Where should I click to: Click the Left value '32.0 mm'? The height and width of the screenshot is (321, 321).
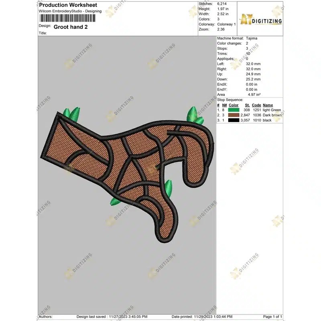point(253,64)
